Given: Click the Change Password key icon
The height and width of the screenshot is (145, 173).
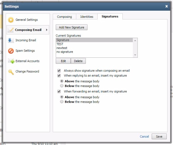Looking at the screenshot, I should [x=11, y=72].
